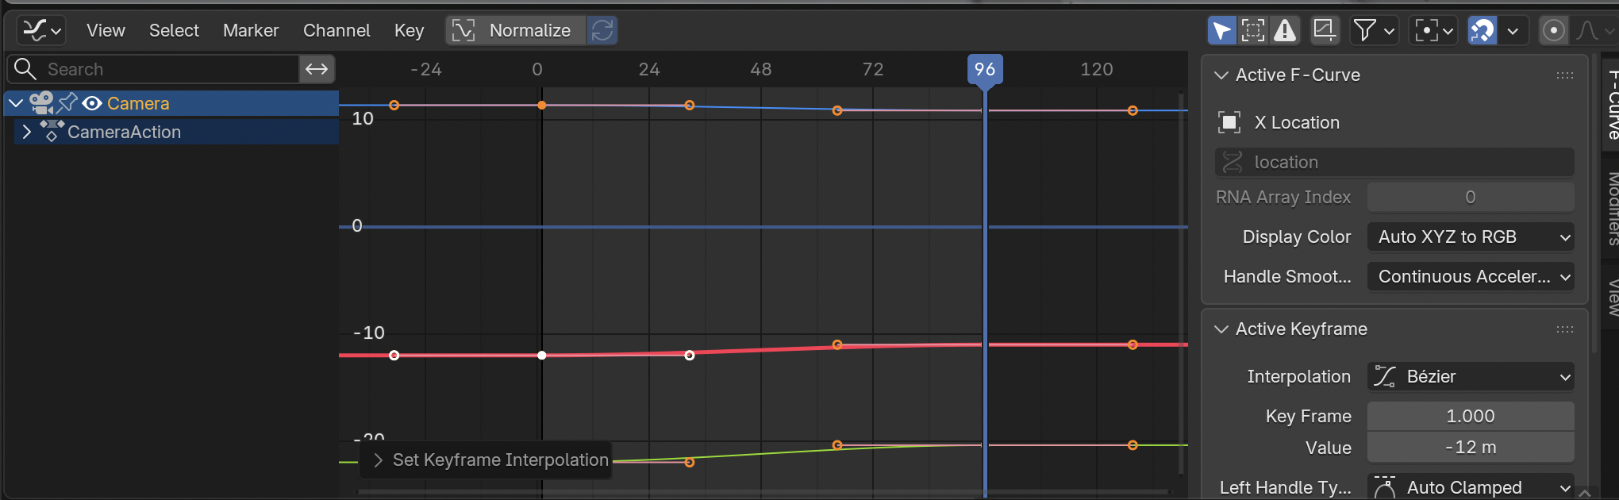Open the Interpolation Bézier dropdown
This screenshot has width=1619, height=500.
[x=1471, y=376]
